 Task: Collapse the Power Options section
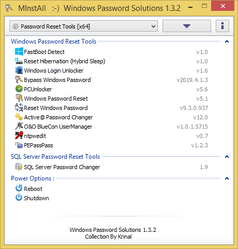(x=227, y=178)
